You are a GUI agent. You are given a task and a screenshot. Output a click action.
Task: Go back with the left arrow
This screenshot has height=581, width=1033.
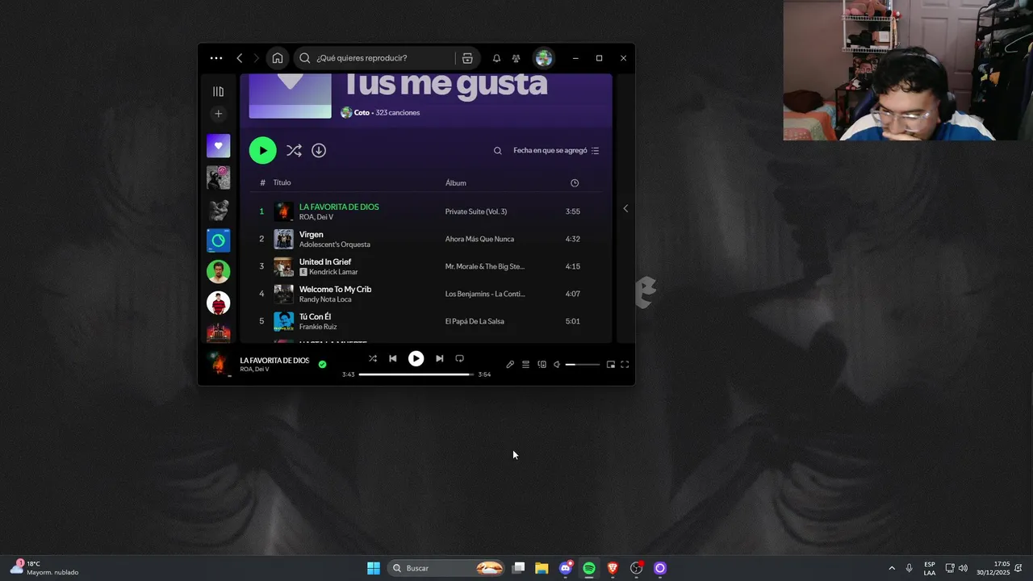[240, 58]
